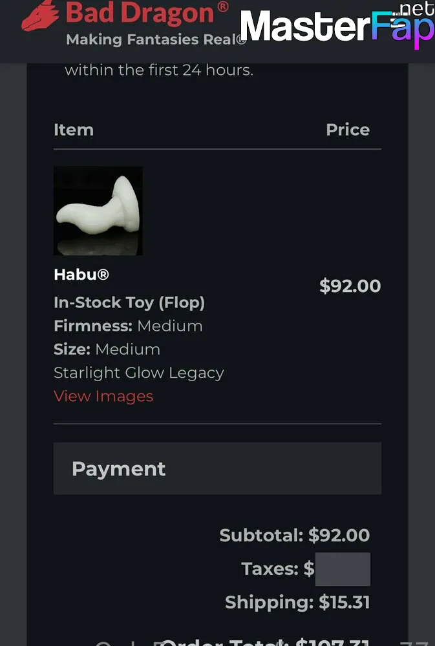Viewport: 435px width, 646px height.
Task: Click the In-Stock Toy (Flop) text
Action: tap(129, 302)
